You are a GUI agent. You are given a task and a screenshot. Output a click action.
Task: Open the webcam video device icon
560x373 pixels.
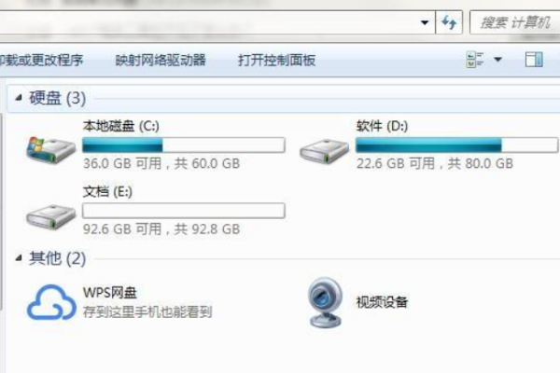coord(325,303)
